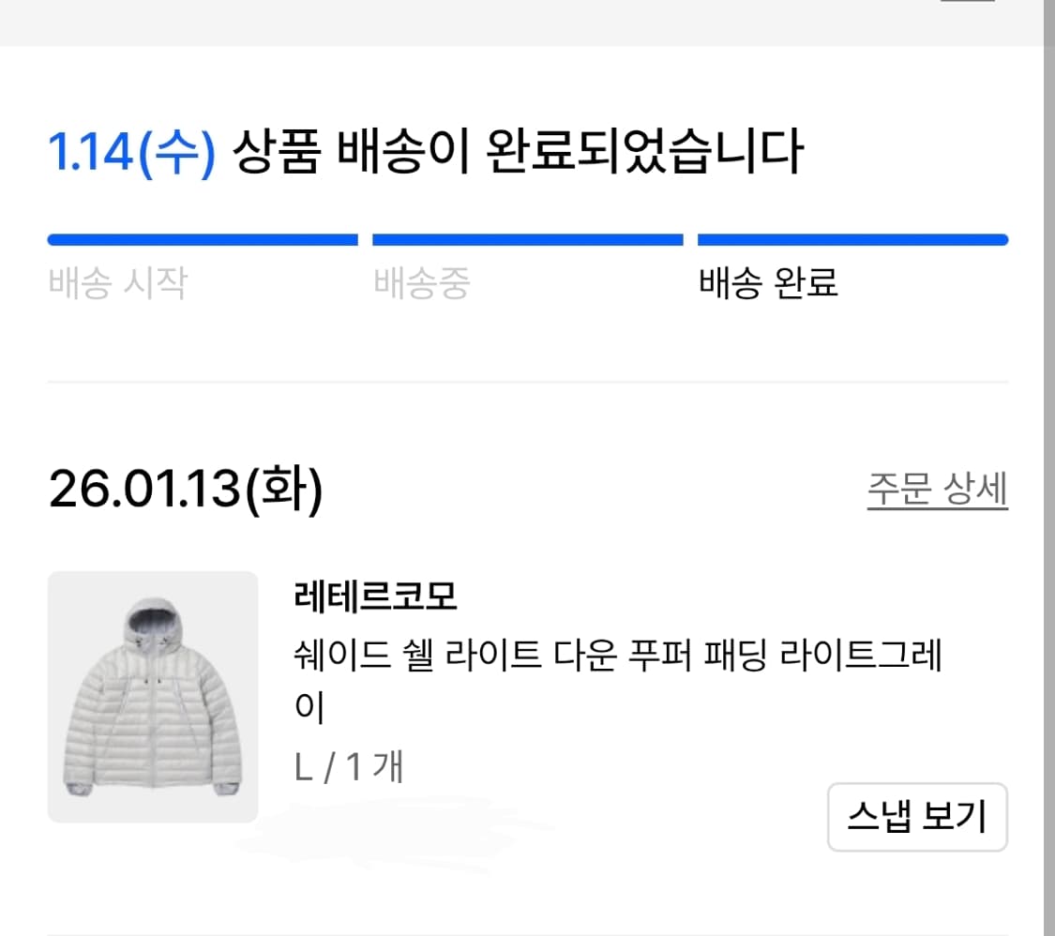
Task: Tap the jacket hood in the product image
Action: [153, 619]
